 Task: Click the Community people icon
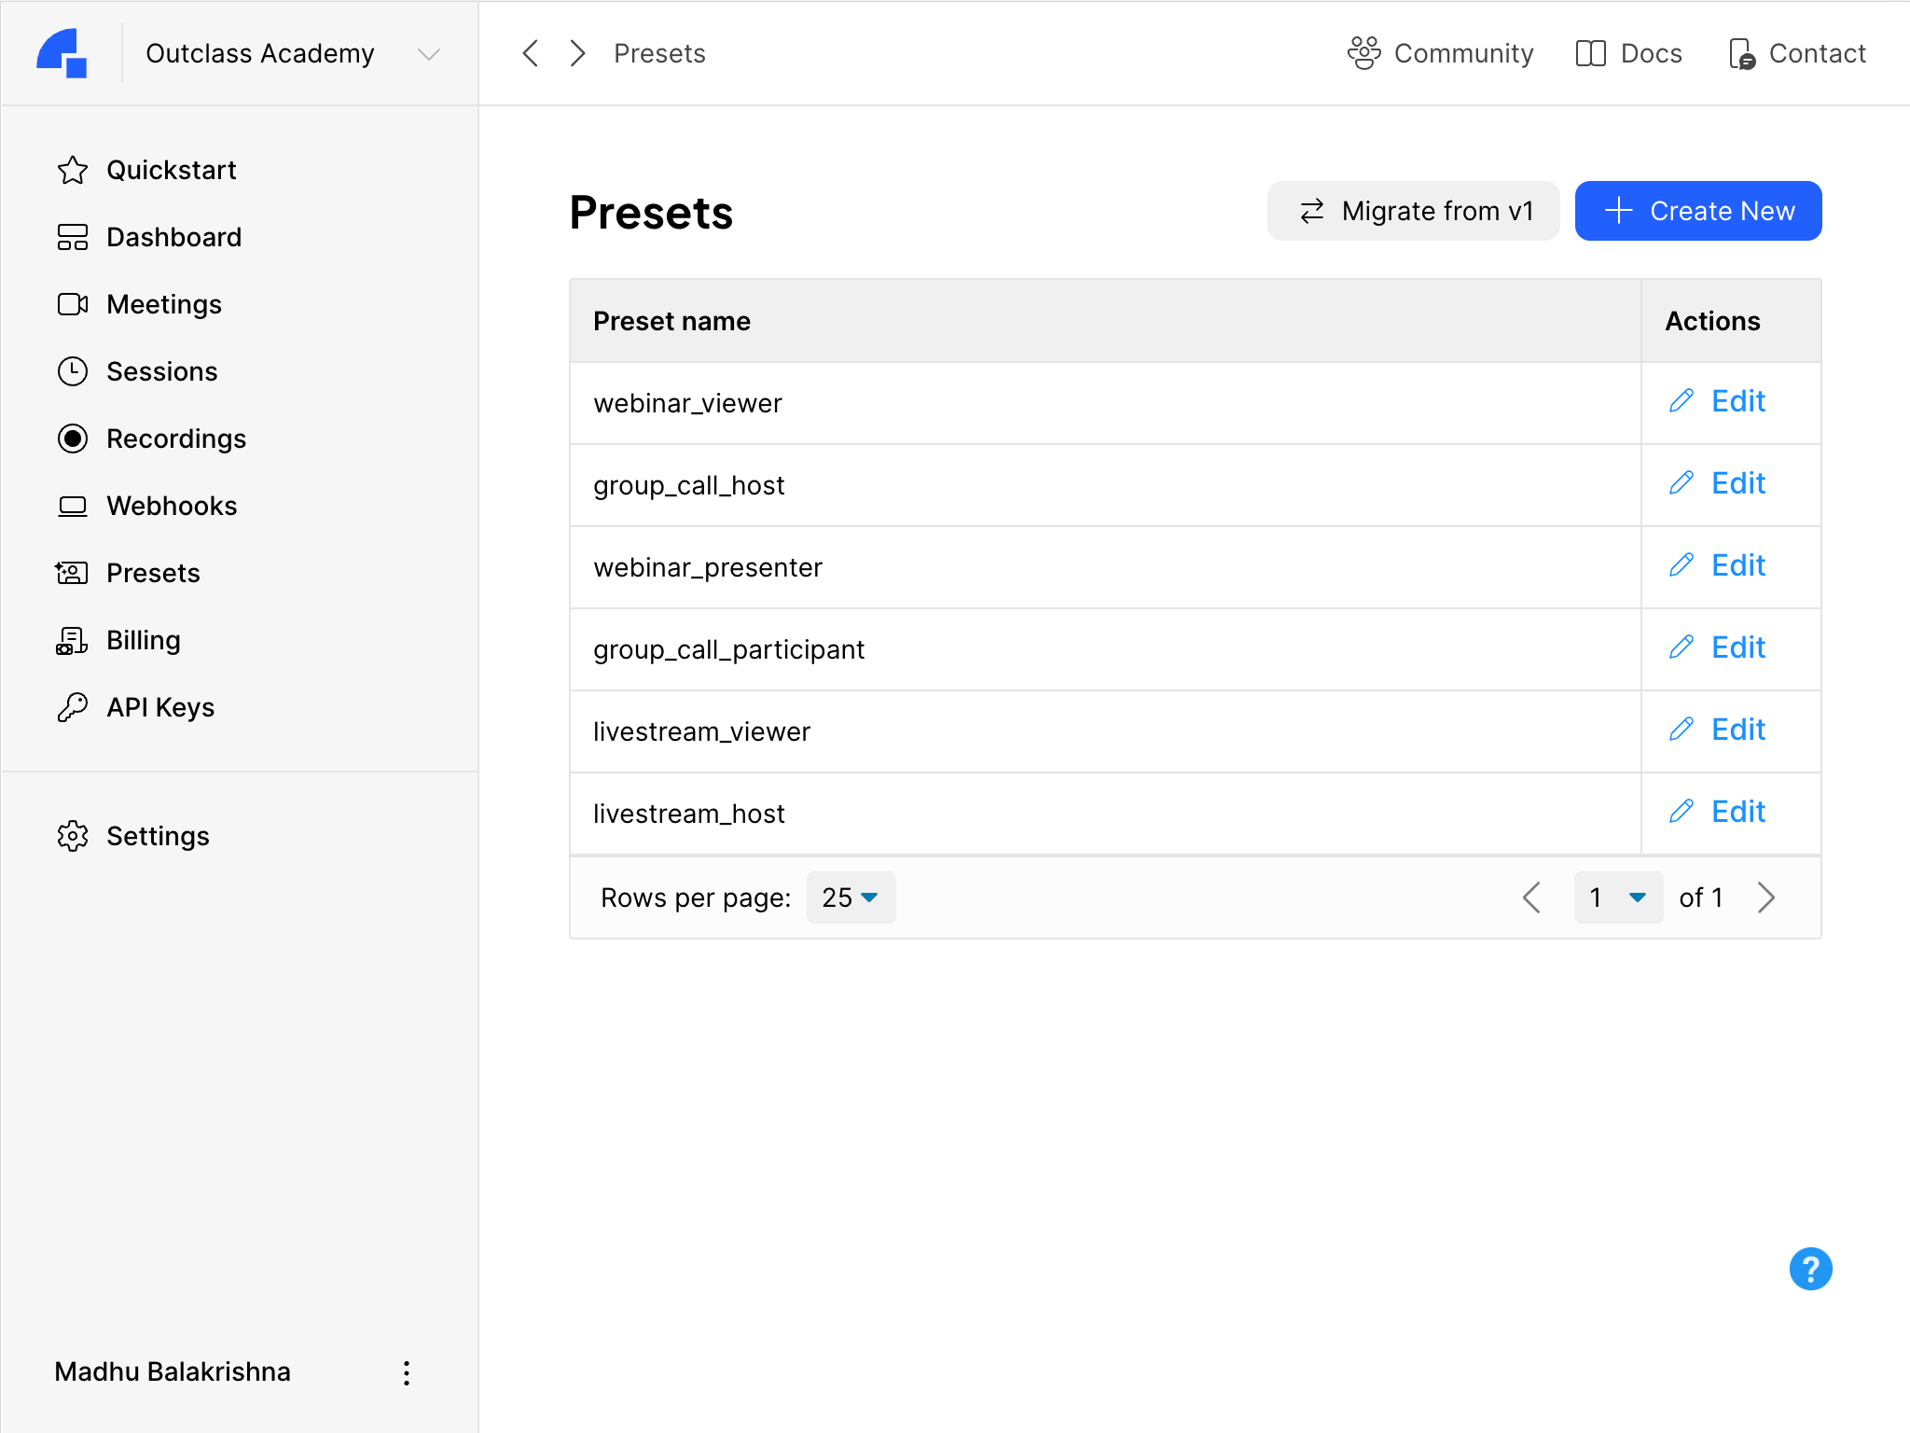1363,53
